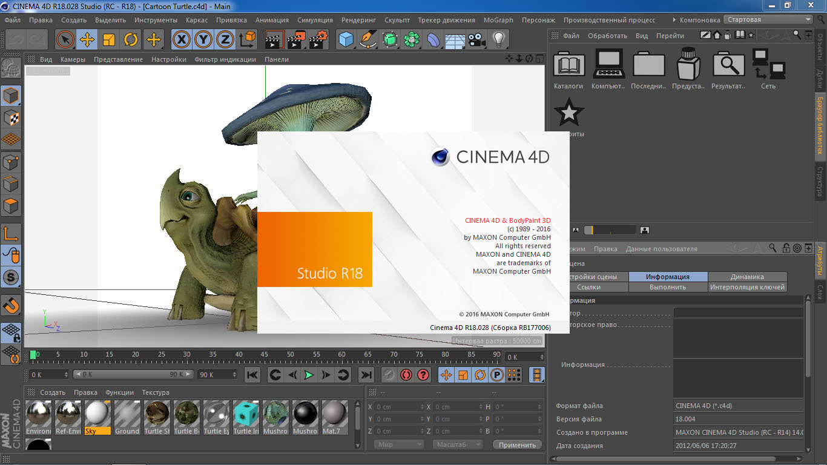Activate the Move tool in top toolbar

tap(87, 40)
